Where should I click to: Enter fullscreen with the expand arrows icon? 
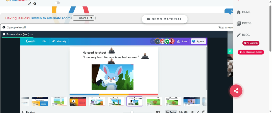[198, 112]
